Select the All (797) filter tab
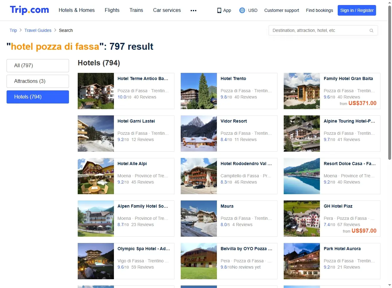The image size is (392, 288). tap(38, 66)
